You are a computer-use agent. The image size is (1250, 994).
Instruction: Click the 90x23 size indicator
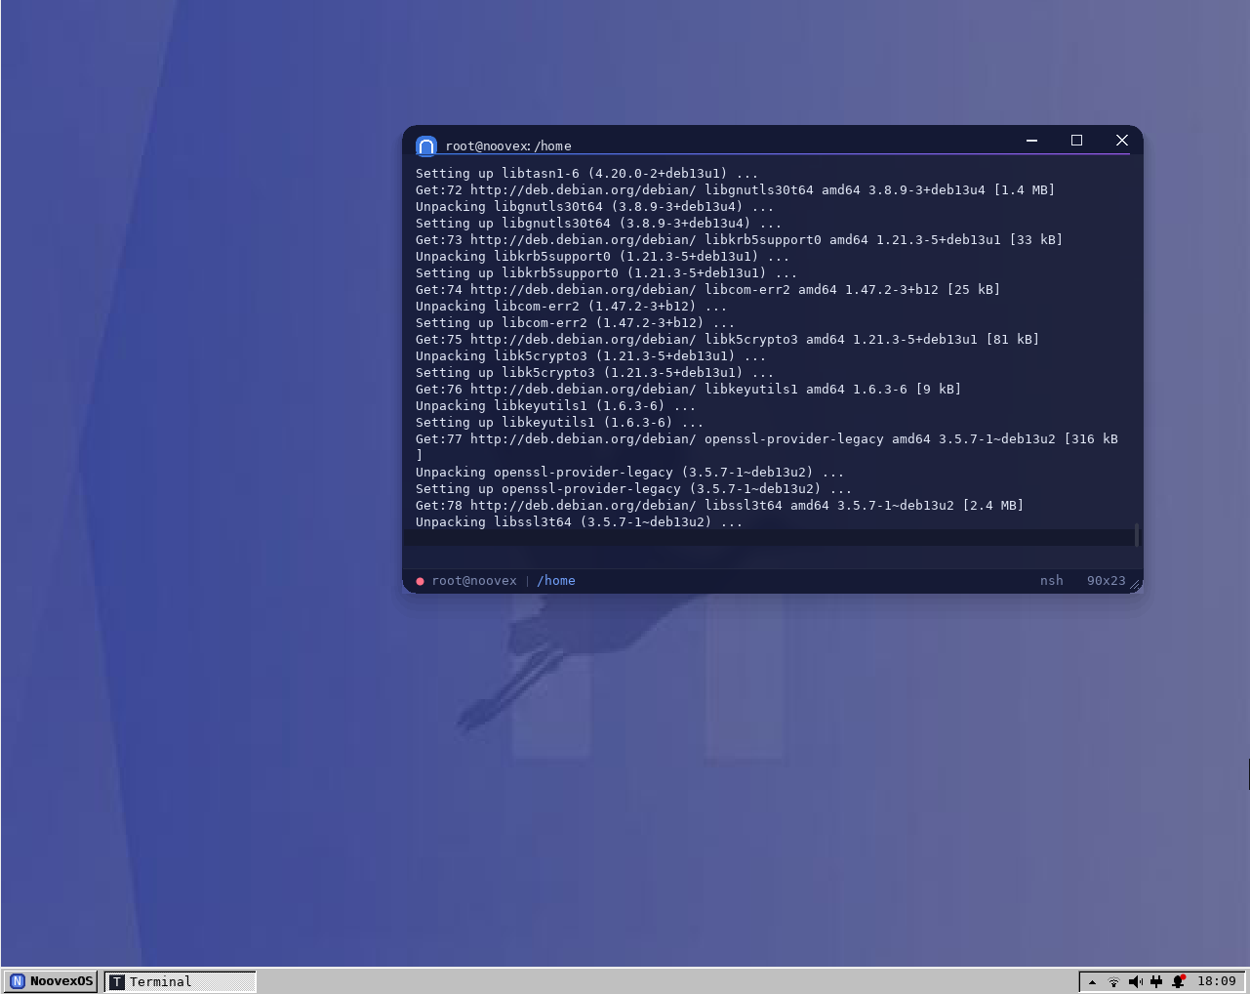1107,581
